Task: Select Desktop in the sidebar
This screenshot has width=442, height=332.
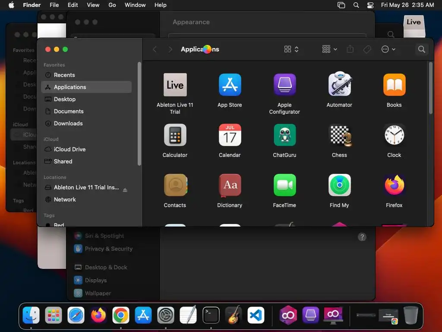Action: click(x=86, y=99)
